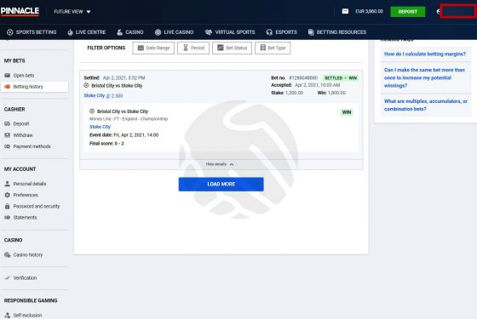Click the Preferences gear icon
This screenshot has height=319, width=477.
[8, 195]
